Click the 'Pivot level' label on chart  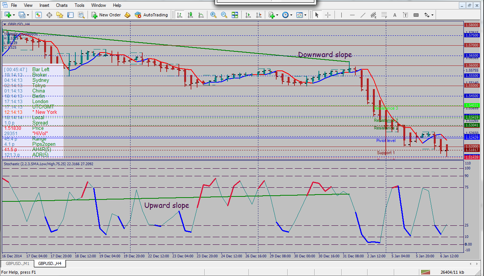(x=386, y=140)
